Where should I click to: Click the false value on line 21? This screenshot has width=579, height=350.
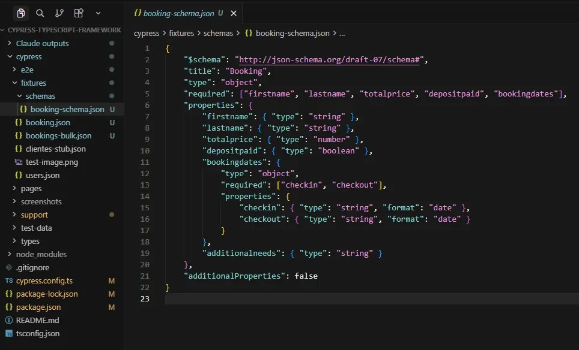coord(306,276)
